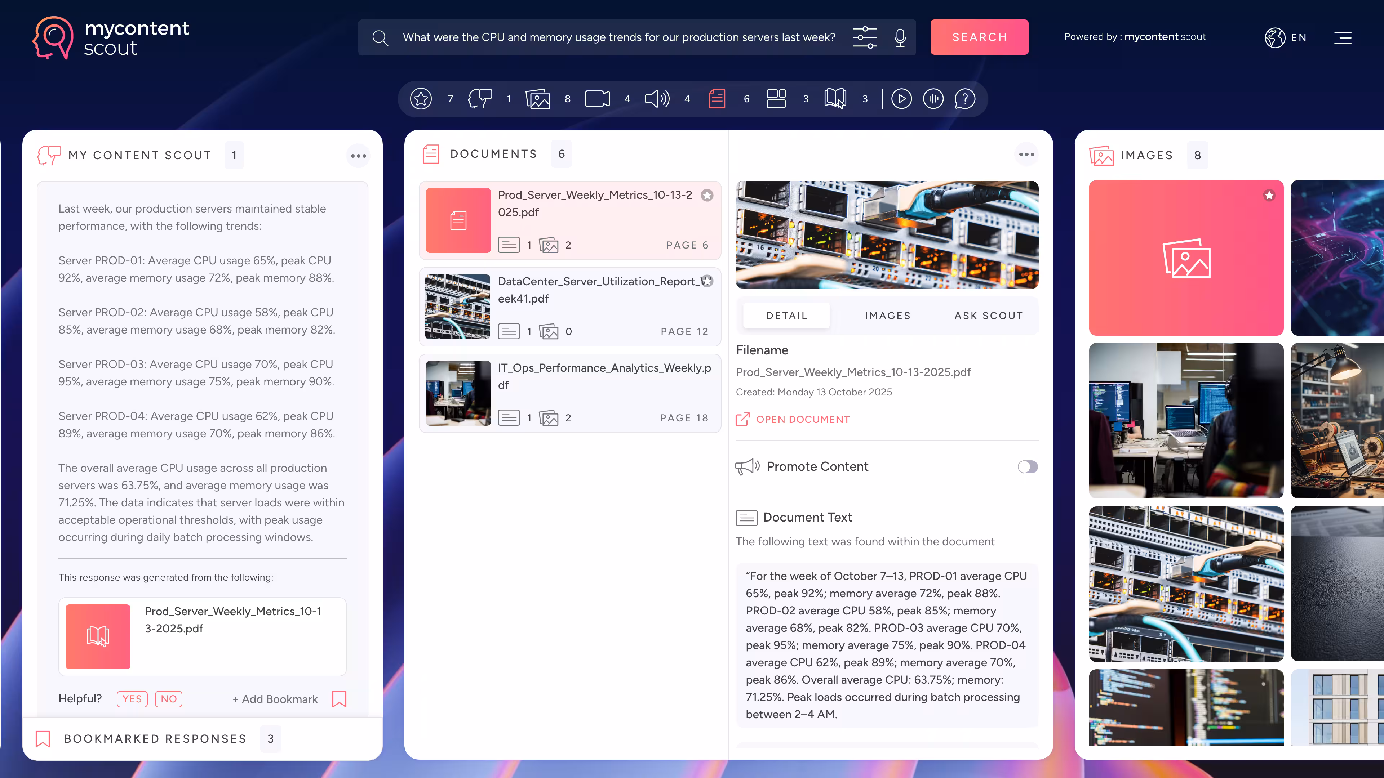The height and width of the screenshot is (778, 1384).
Task: Expand the Bookmarked Responses section
Action: click(x=156, y=739)
